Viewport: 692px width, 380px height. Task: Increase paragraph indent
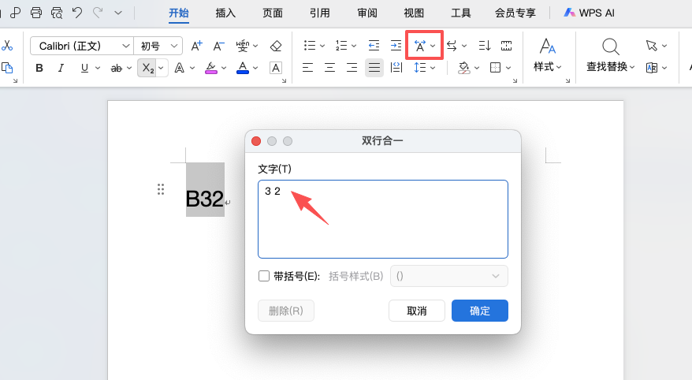tap(396, 46)
